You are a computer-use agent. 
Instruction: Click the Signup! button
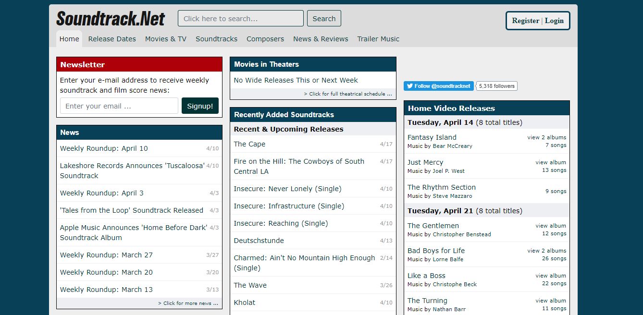tap(200, 106)
